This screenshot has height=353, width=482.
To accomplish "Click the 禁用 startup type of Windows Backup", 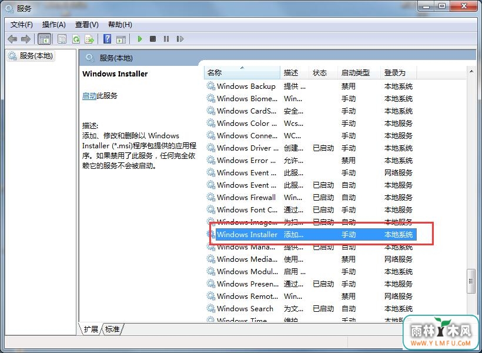I will pyautogui.click(x=349, y=86).
